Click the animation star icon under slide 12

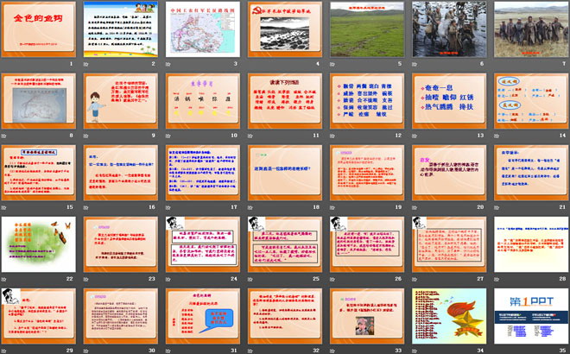pos(332,136)
